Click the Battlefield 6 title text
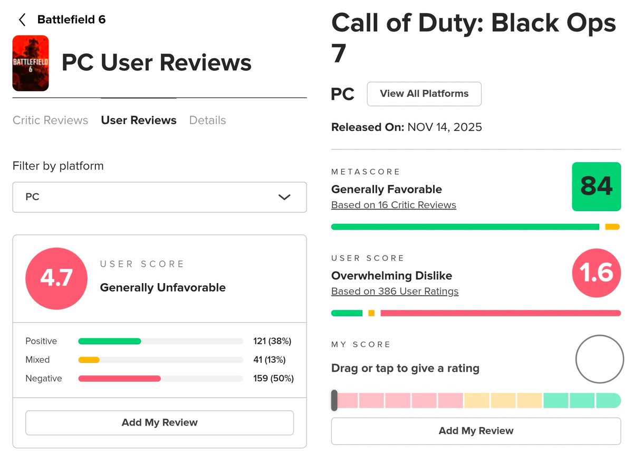The width and height of the screenshot is (633, 451). [x=71, y=20]
